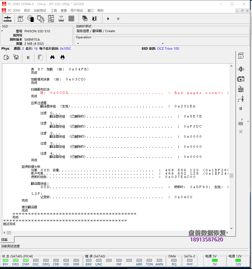Click the PC-3000 board icon in sidebar
This screenshot has width=252, height=269.
[241, 79]
